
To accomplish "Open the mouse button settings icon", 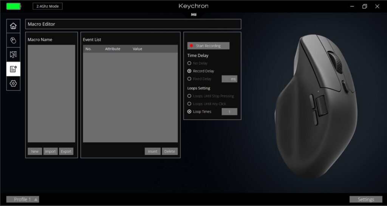I will [x=13, y=40].
